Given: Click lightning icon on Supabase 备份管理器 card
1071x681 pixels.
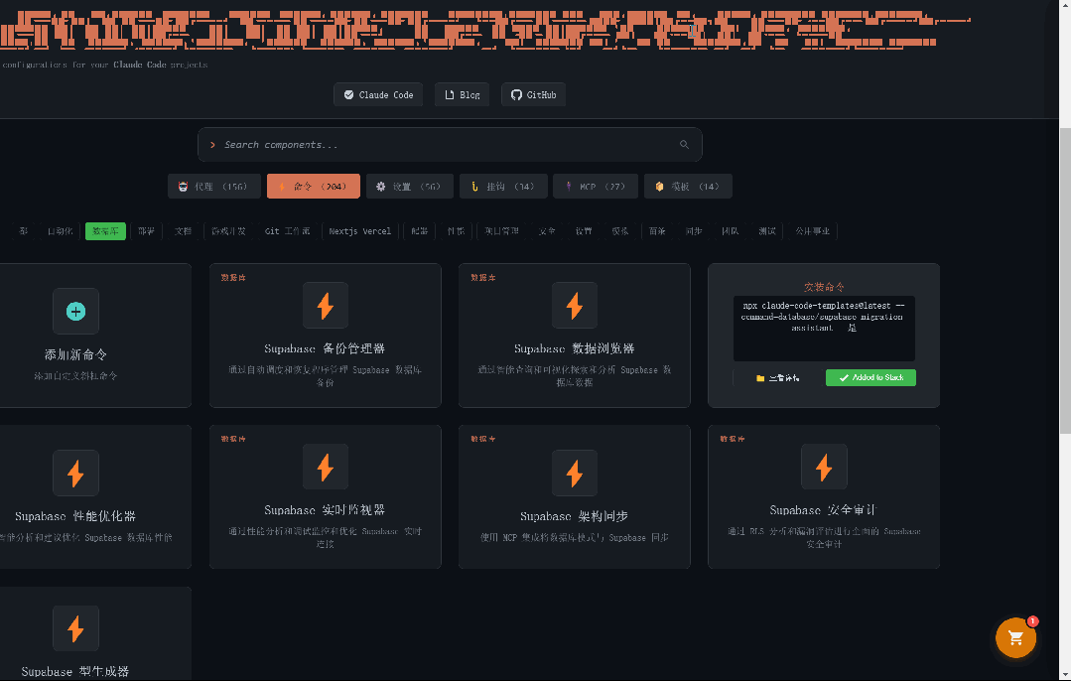Looking at the screenshot, I should tap(326, 306).
